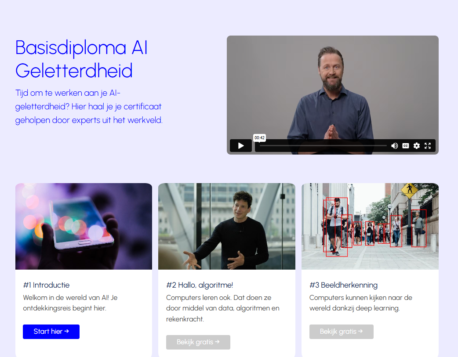Open the Hallo, algoritme! presenter thumbnail

[227, 226]
